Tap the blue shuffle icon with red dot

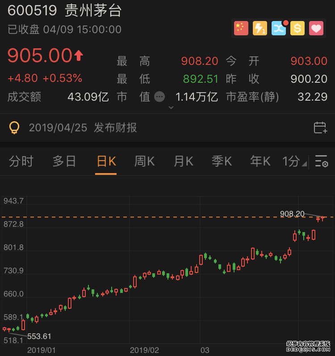coord(279,28)
